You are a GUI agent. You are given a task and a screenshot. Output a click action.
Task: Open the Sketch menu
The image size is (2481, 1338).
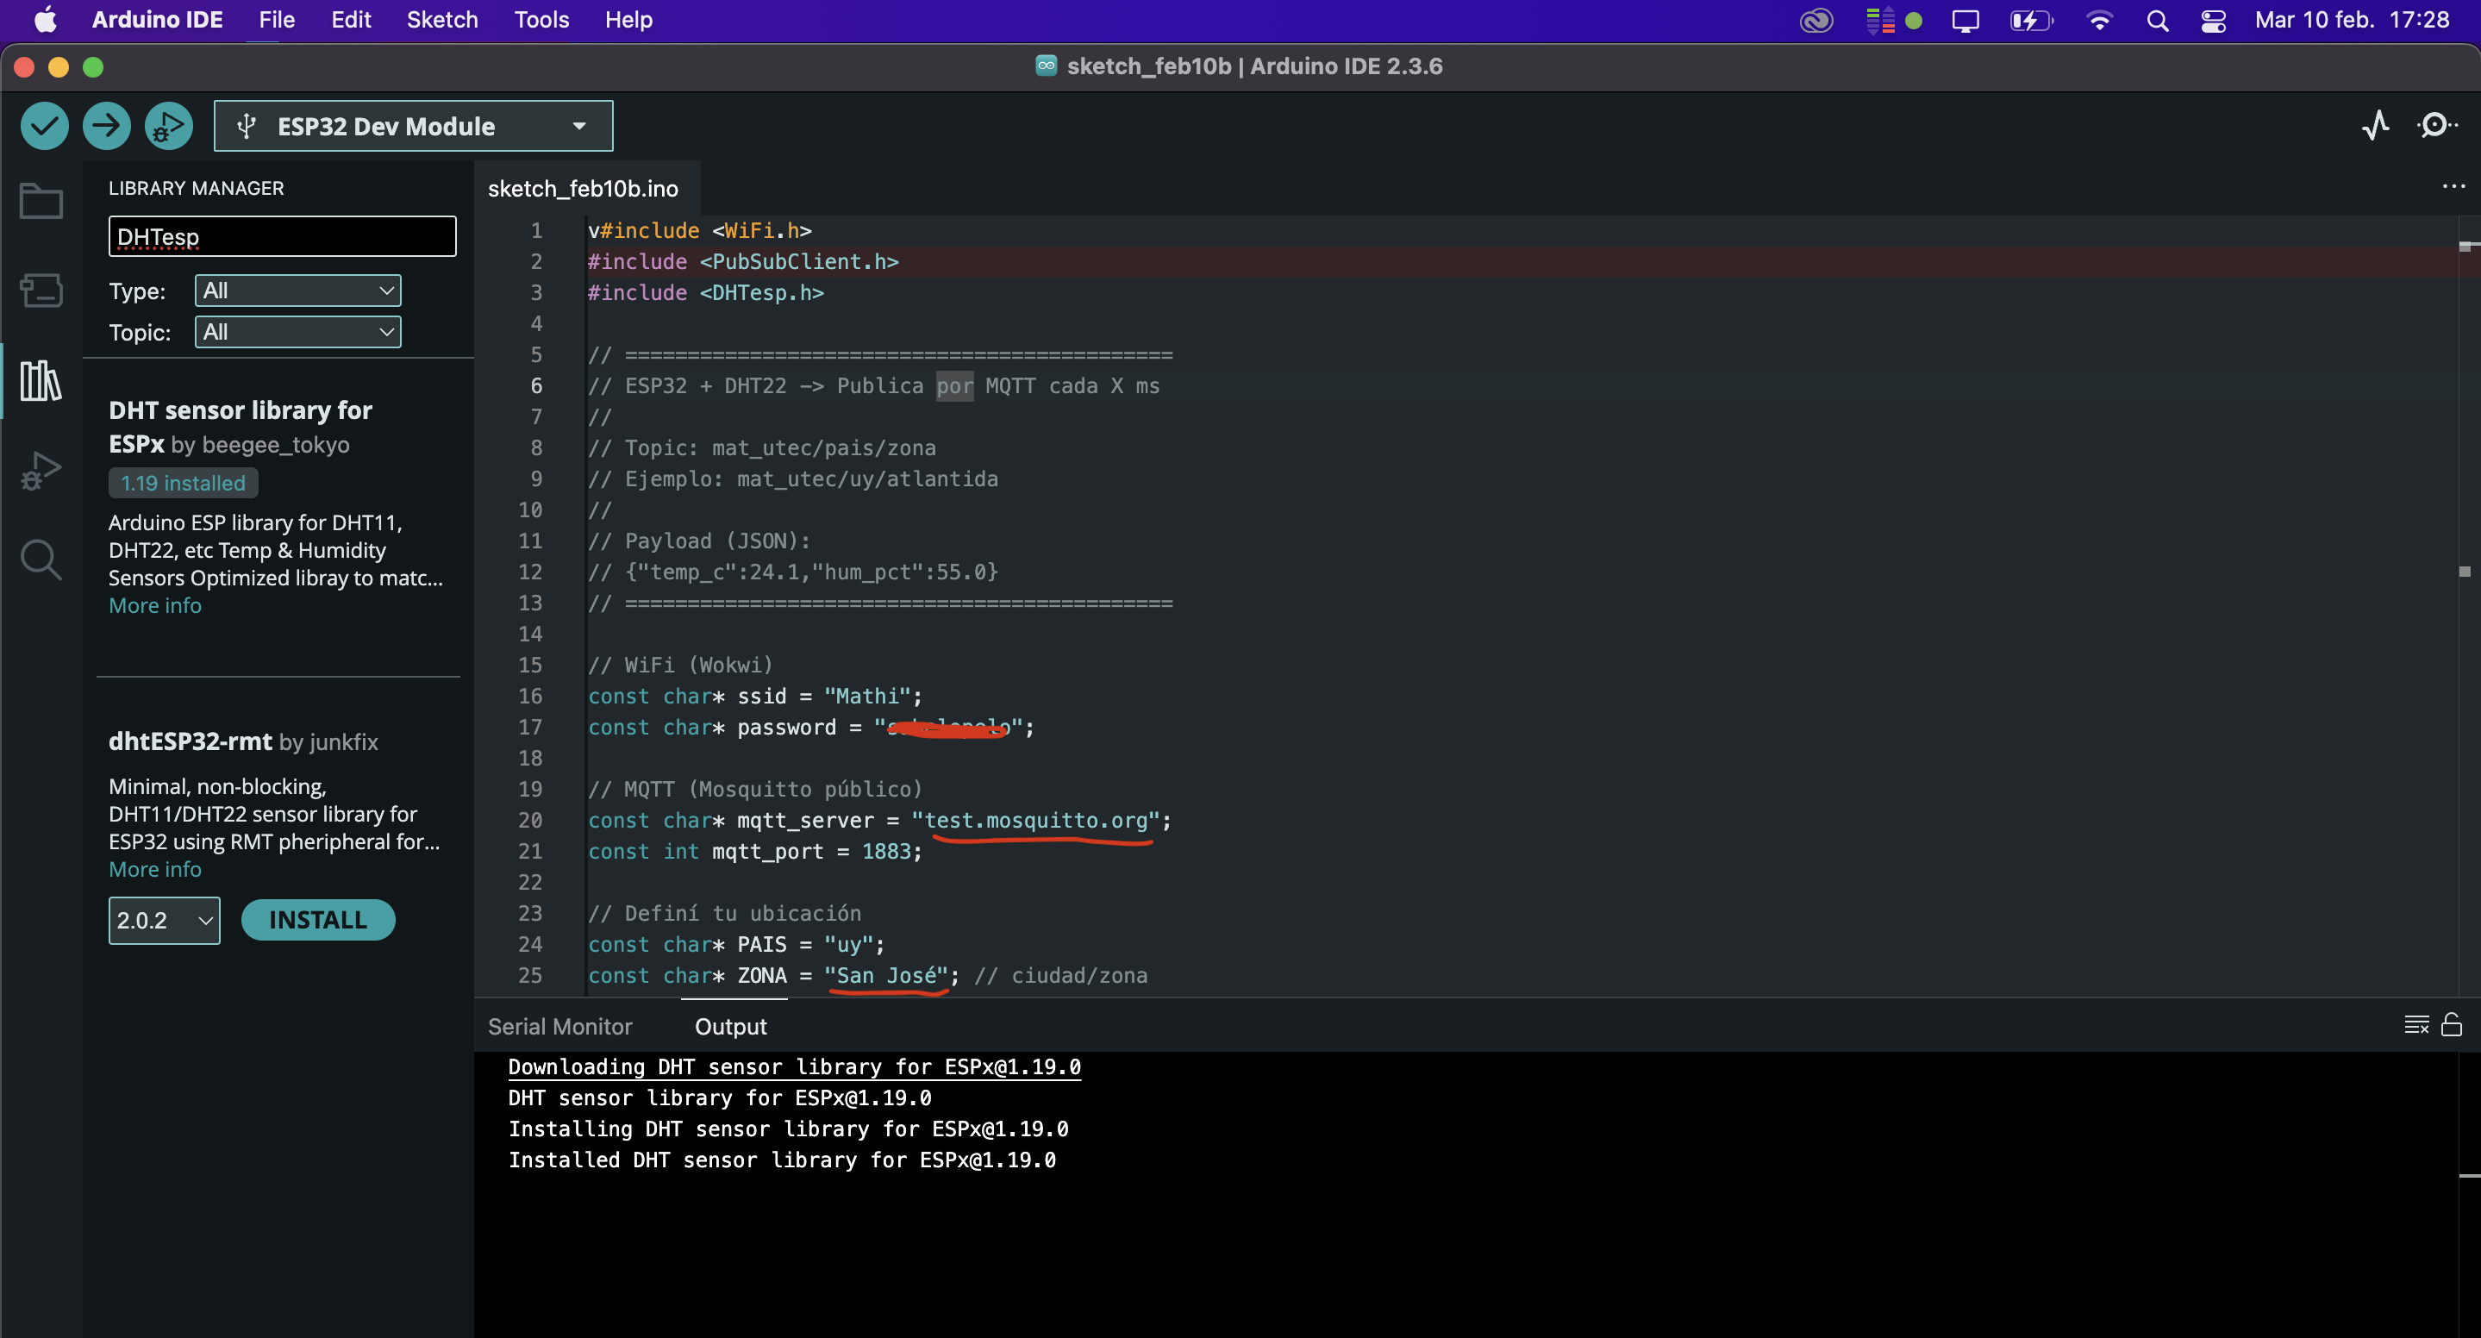pos(441,20)
